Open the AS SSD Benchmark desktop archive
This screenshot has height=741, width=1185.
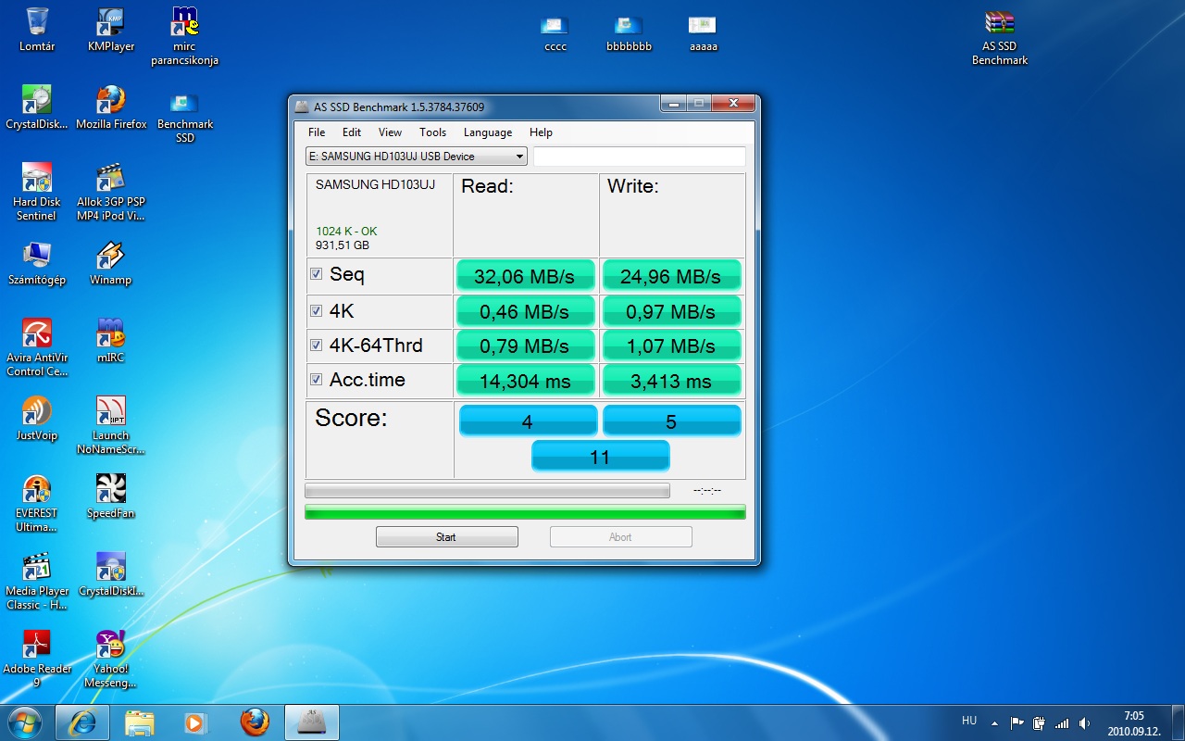pos(1000,24)
